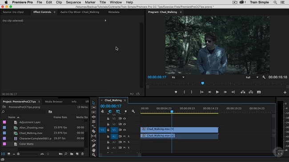Select the Zoom tool in tools panel
The image size is (289, 162).
point(94,155)
